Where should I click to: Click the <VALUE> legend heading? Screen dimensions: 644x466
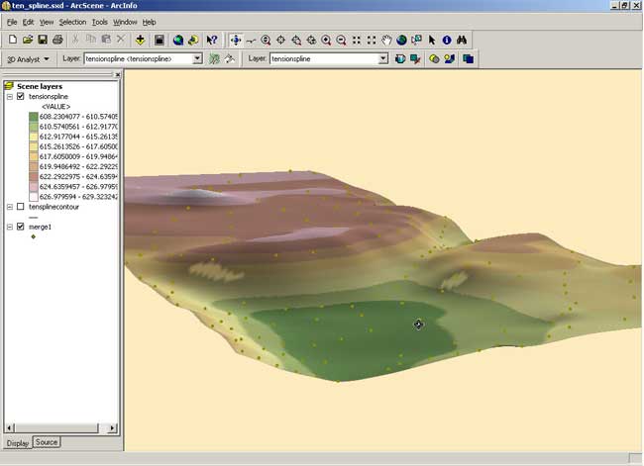click(55, 107)
